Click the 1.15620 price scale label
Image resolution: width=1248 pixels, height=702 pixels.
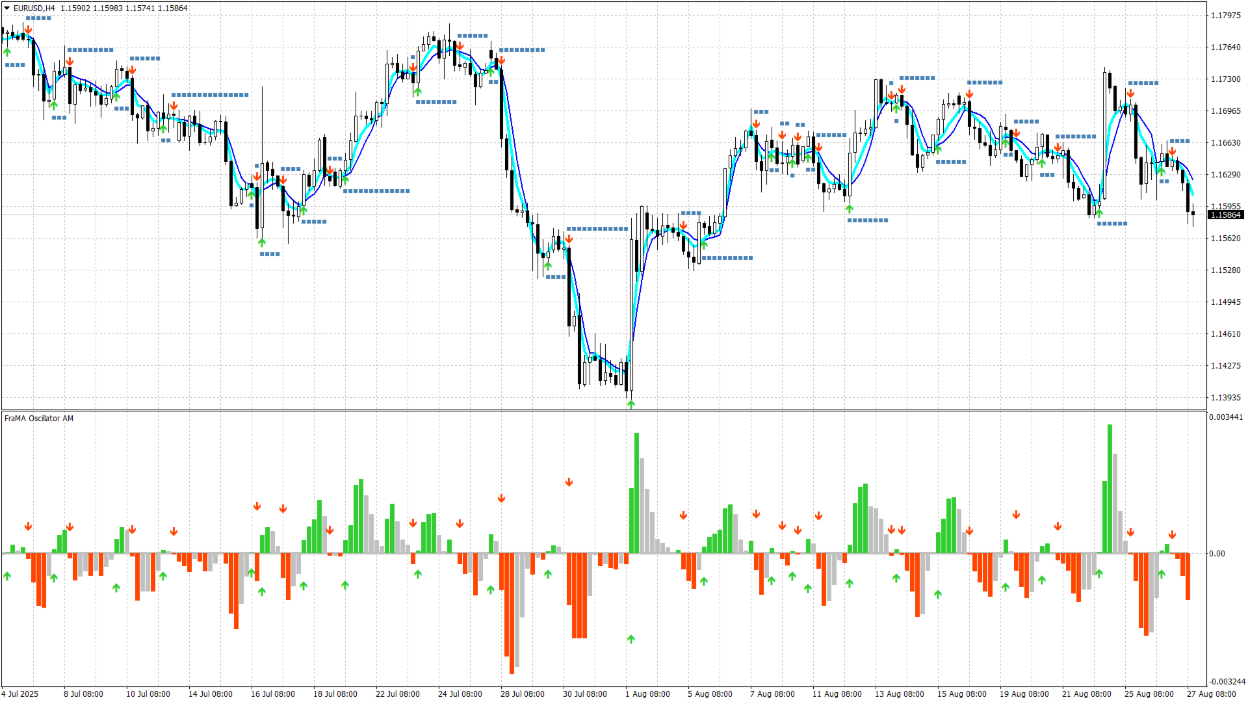pyautogui.click(x=1226, y=239)
